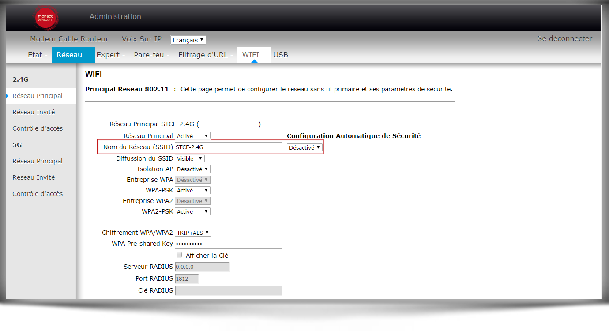Open the Chiffrement WPA/WPA2 dropdown
This screenshot has height=331, width=609.
193,233
